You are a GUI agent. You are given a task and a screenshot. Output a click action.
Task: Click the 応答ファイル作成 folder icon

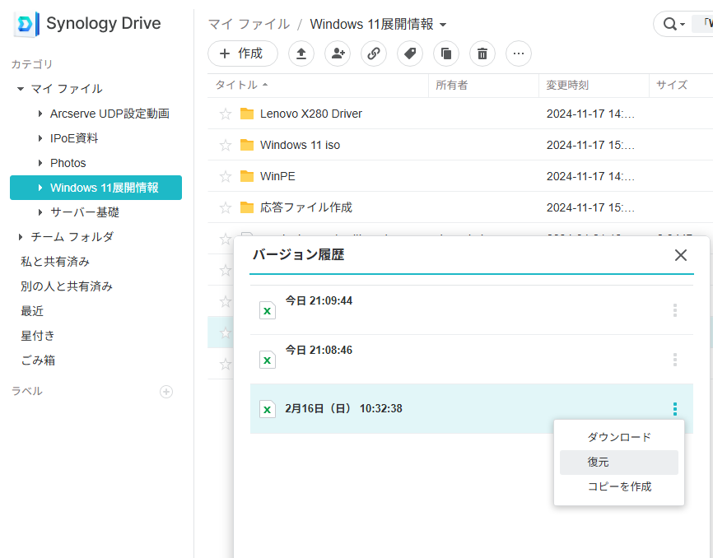247,207
